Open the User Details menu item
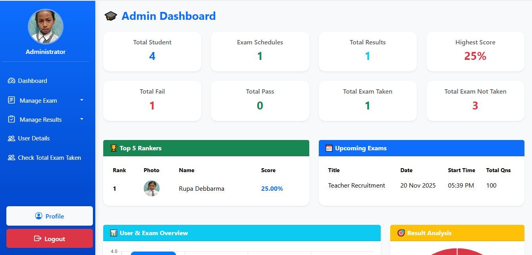Image resolution: width=532 pixels, height=255 pixels. (34, 138)
